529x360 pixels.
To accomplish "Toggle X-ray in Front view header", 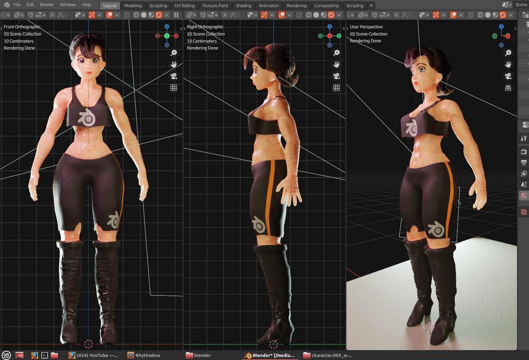I will coord(126,15).
